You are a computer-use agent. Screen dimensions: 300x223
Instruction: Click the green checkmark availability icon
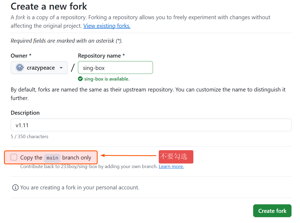[x=80, y=79]
